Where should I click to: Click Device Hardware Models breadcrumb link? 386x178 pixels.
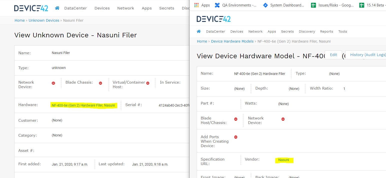[232, 41]
